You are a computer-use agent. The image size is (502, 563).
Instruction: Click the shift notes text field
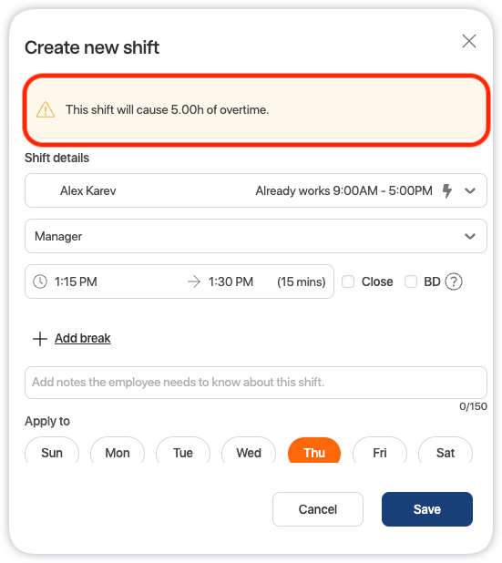pyautogui.click(x=256, y=383)
